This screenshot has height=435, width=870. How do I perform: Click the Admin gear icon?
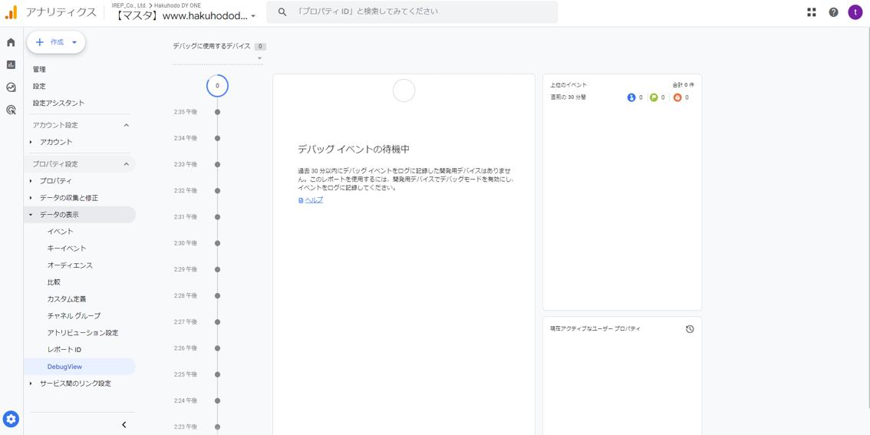click(x=11, y=419)
